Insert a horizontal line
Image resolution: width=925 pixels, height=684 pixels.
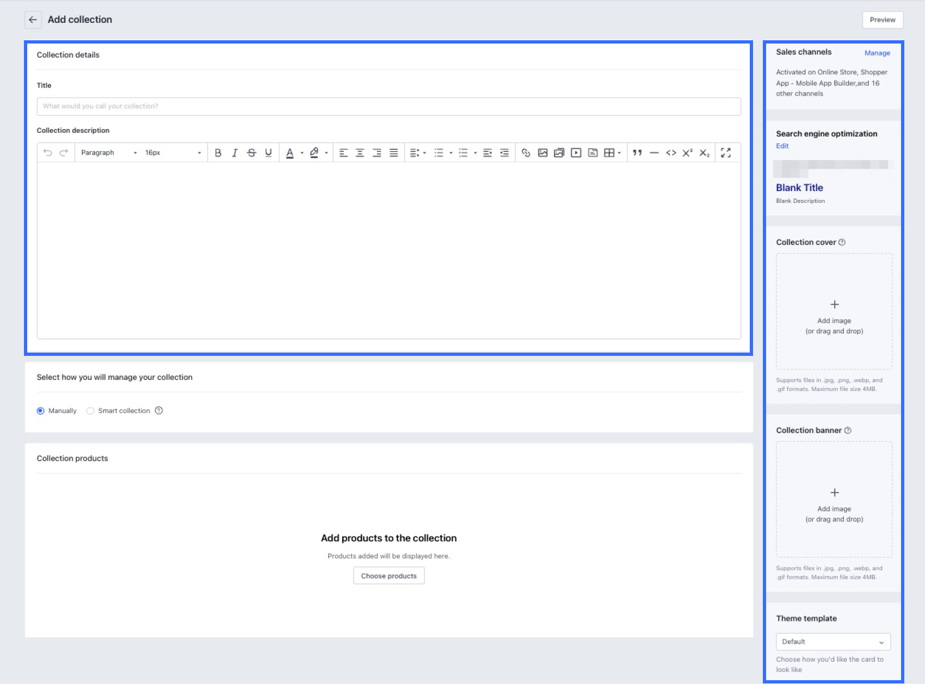click(x=654, y=153)
